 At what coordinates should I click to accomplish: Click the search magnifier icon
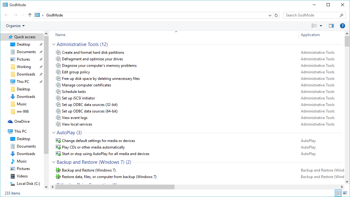point(341,15)
